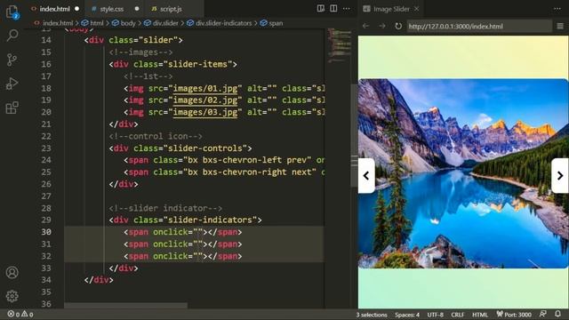Switch to style.css tab
Image resolution: width=569 pixels, height=320 pixels.
112,9
